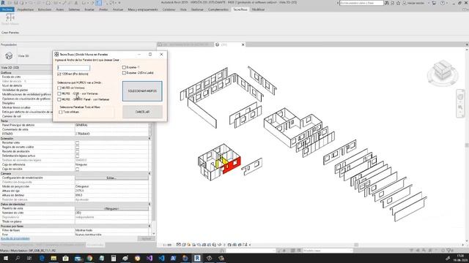
Task: Open Visual Studio from the taskbar
Action: [149, 258]
